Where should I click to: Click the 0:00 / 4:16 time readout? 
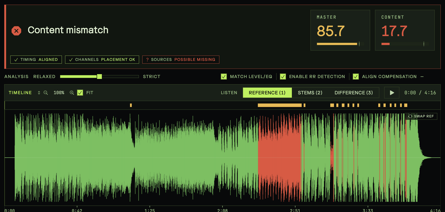tap(420, 93)
